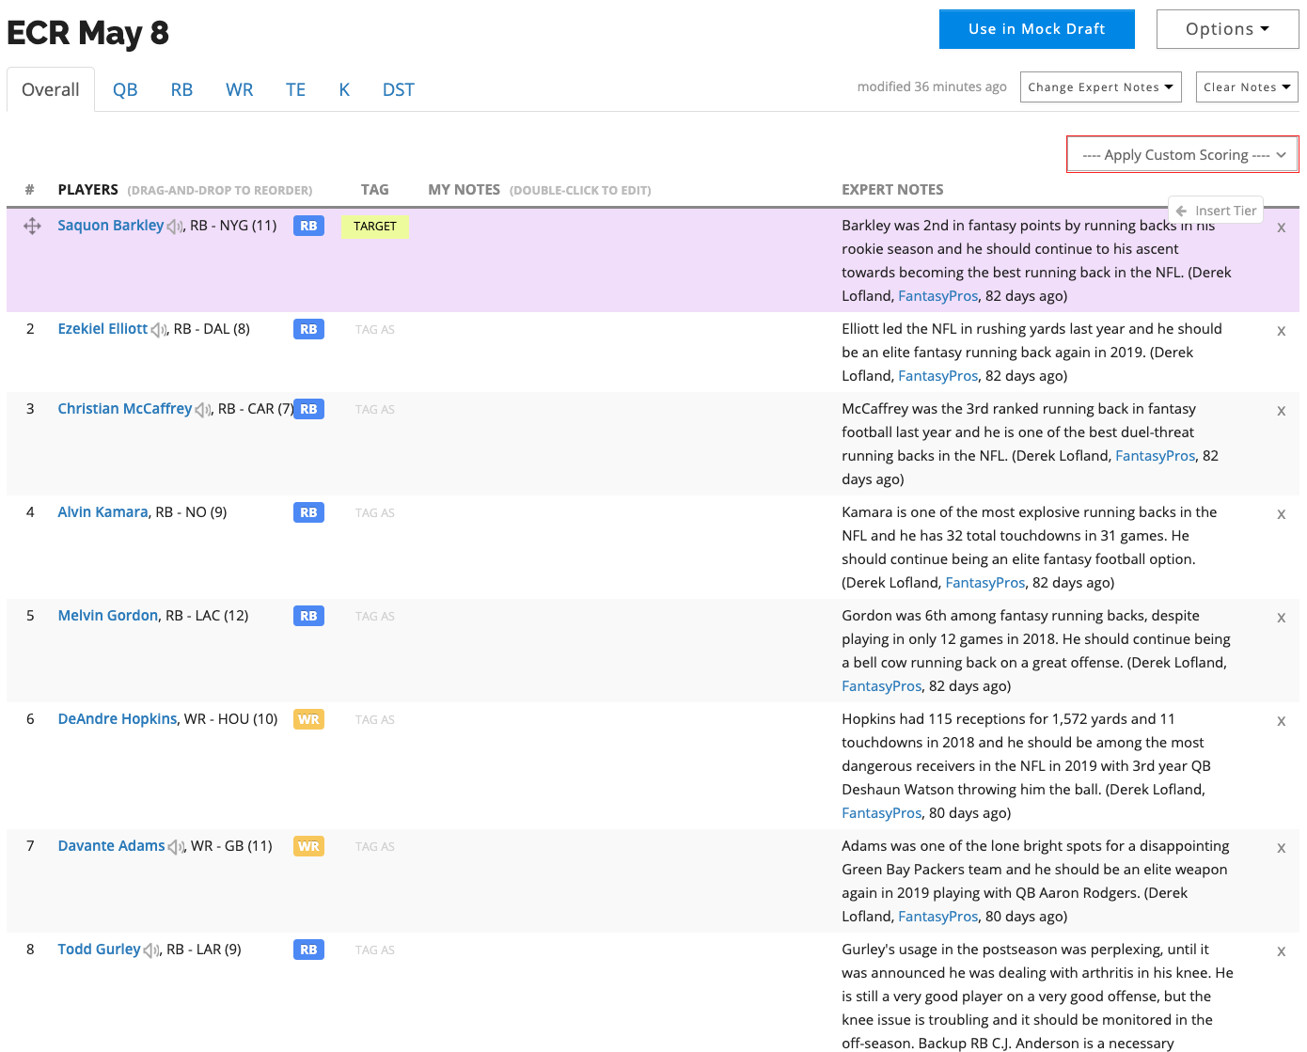This screenshot has height=1052, width=1307.
Task: Play audio icon next to Saquon Barkley
Action: pyautogui.click(x=175, y=227)
